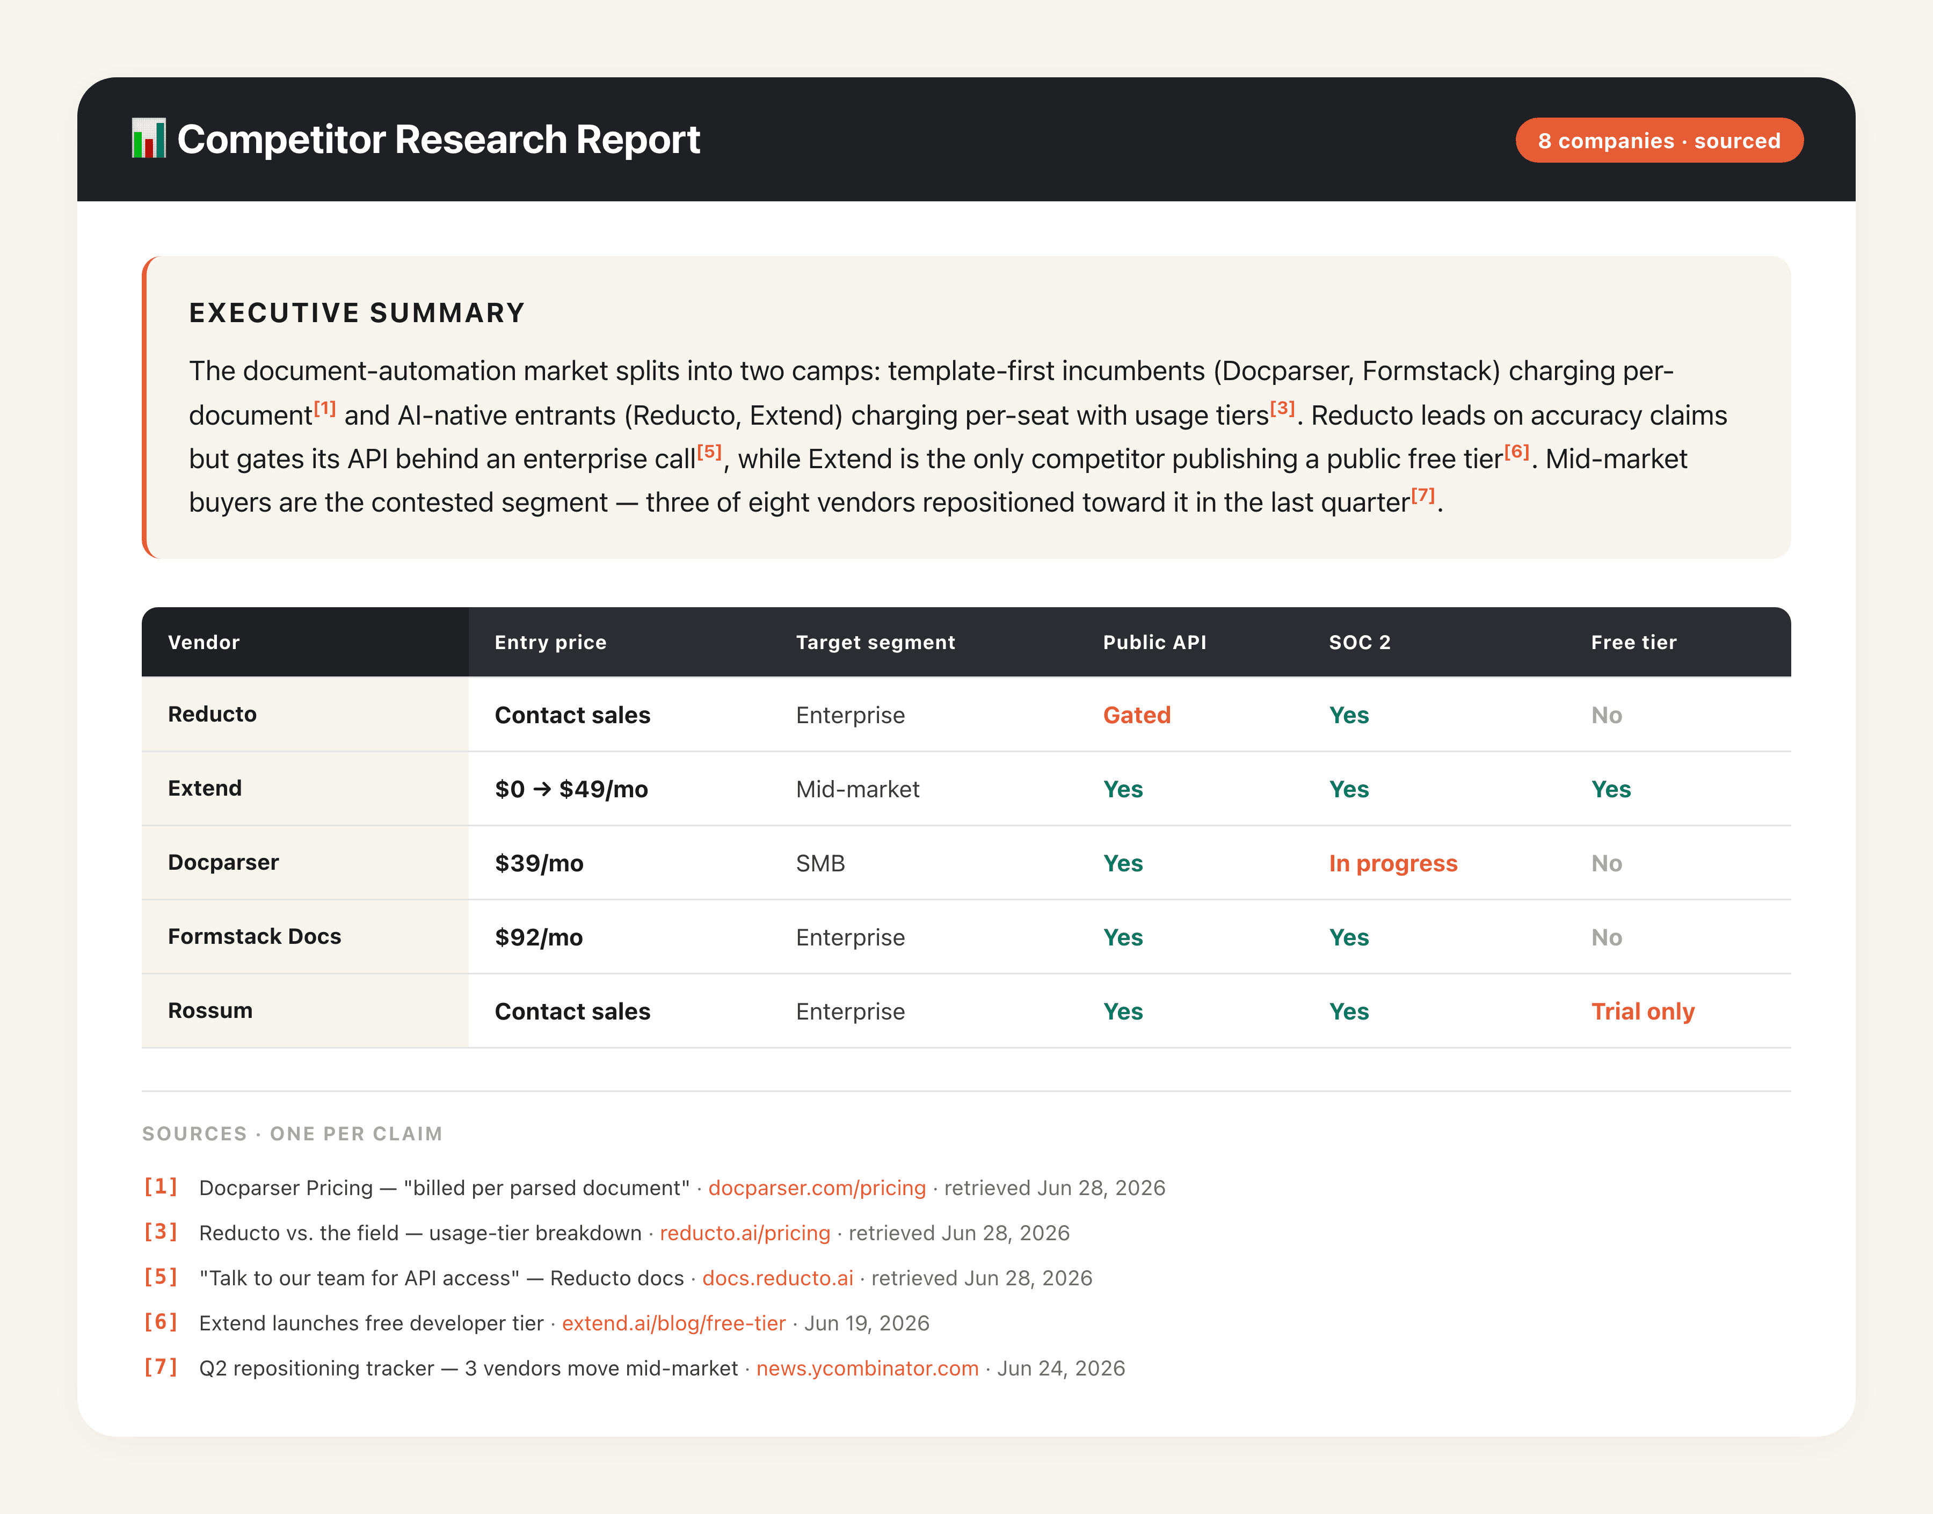
Task: Open the extend.ai/blog/free-tier link
Action: tap(673, 1323)
